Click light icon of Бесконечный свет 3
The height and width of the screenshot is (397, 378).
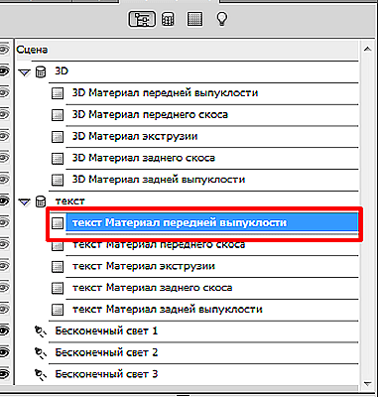(x=41, y=375)
